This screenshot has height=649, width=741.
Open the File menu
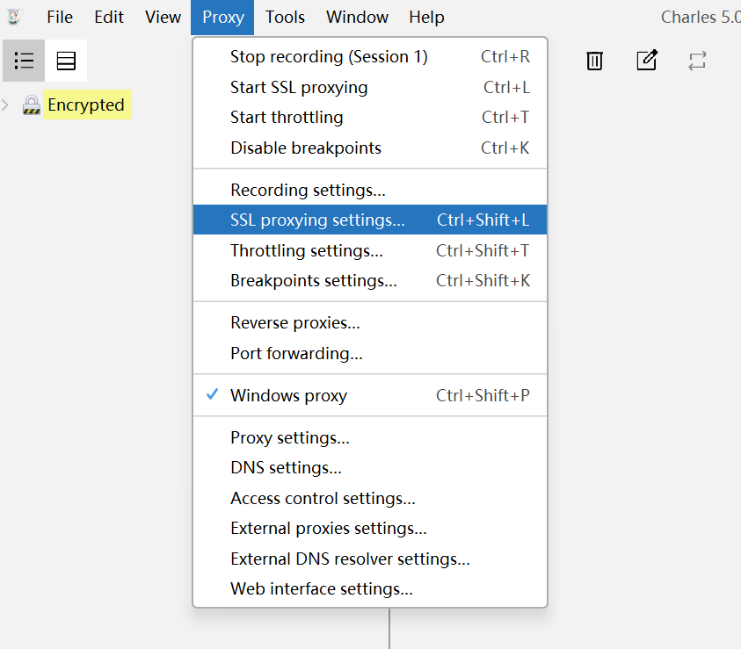60,18
